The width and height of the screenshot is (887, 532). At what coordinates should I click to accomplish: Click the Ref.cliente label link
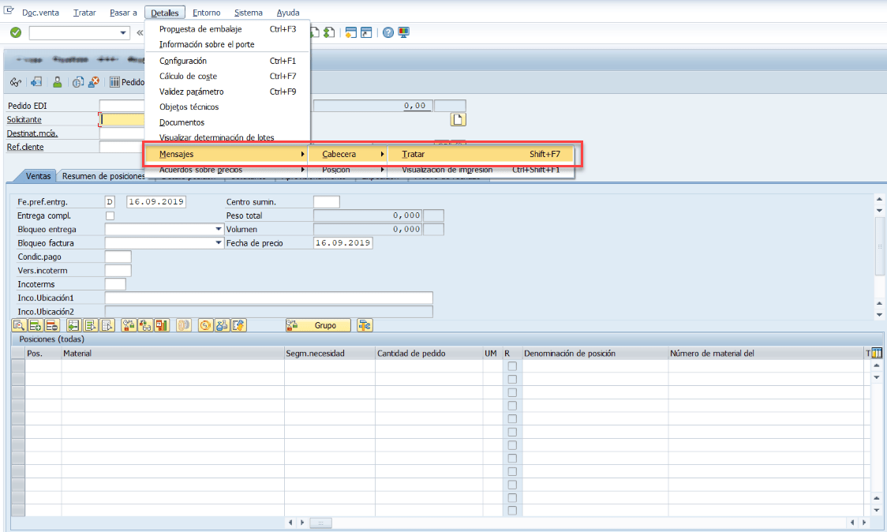coord(25,147)
